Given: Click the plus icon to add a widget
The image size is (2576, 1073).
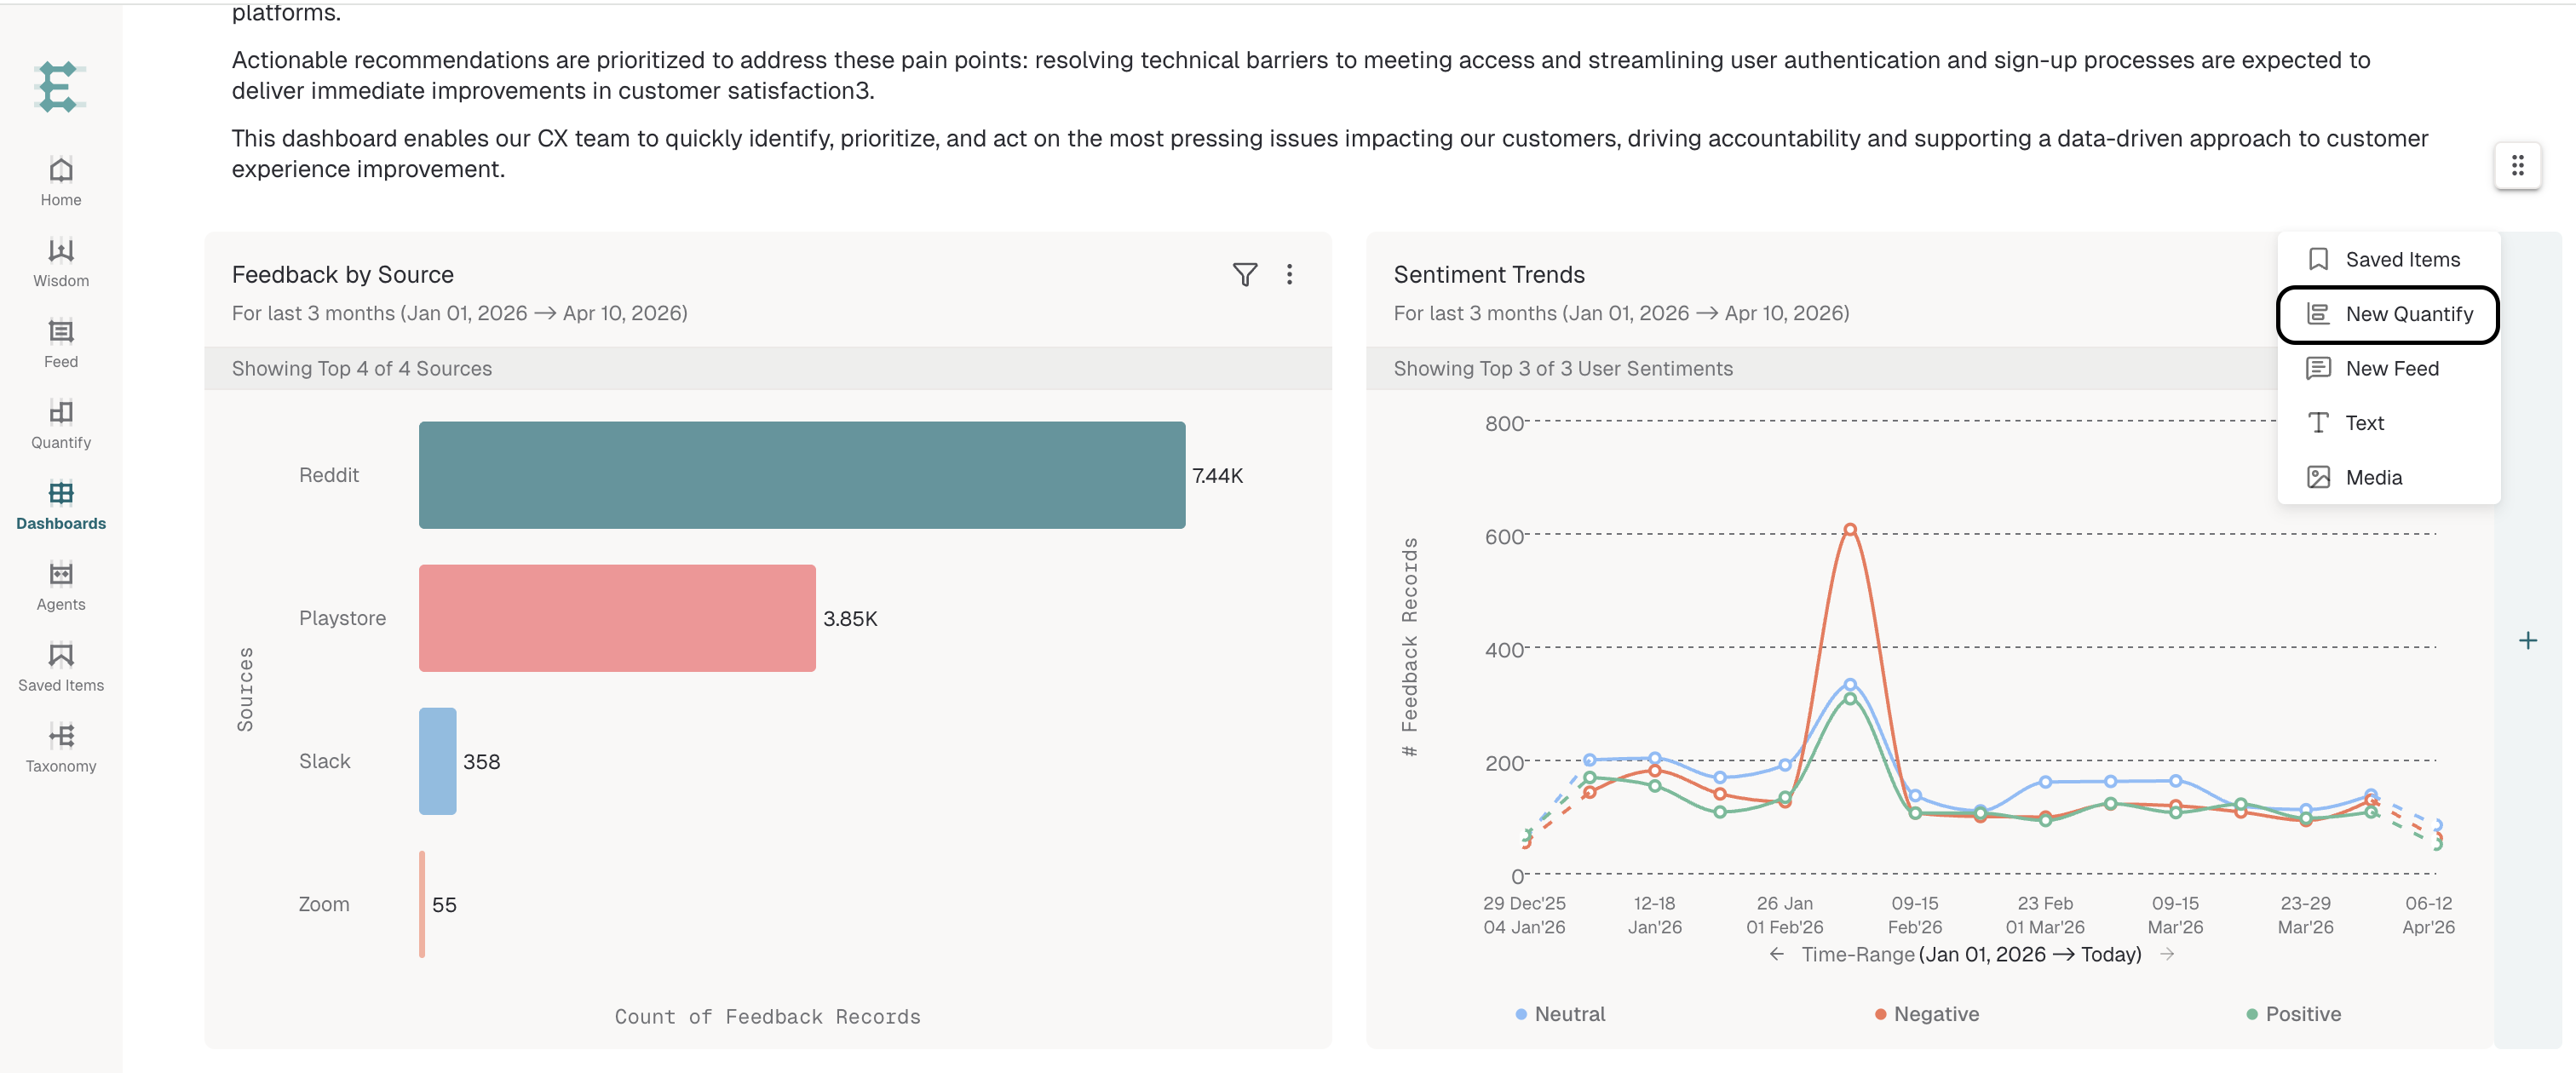Looking at the screenshot, I should point(2527,640).
